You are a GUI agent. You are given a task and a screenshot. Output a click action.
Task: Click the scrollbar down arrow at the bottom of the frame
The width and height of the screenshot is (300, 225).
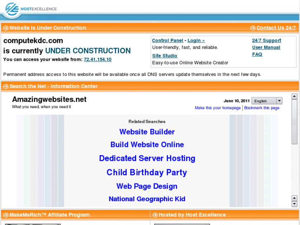[294, 204]
